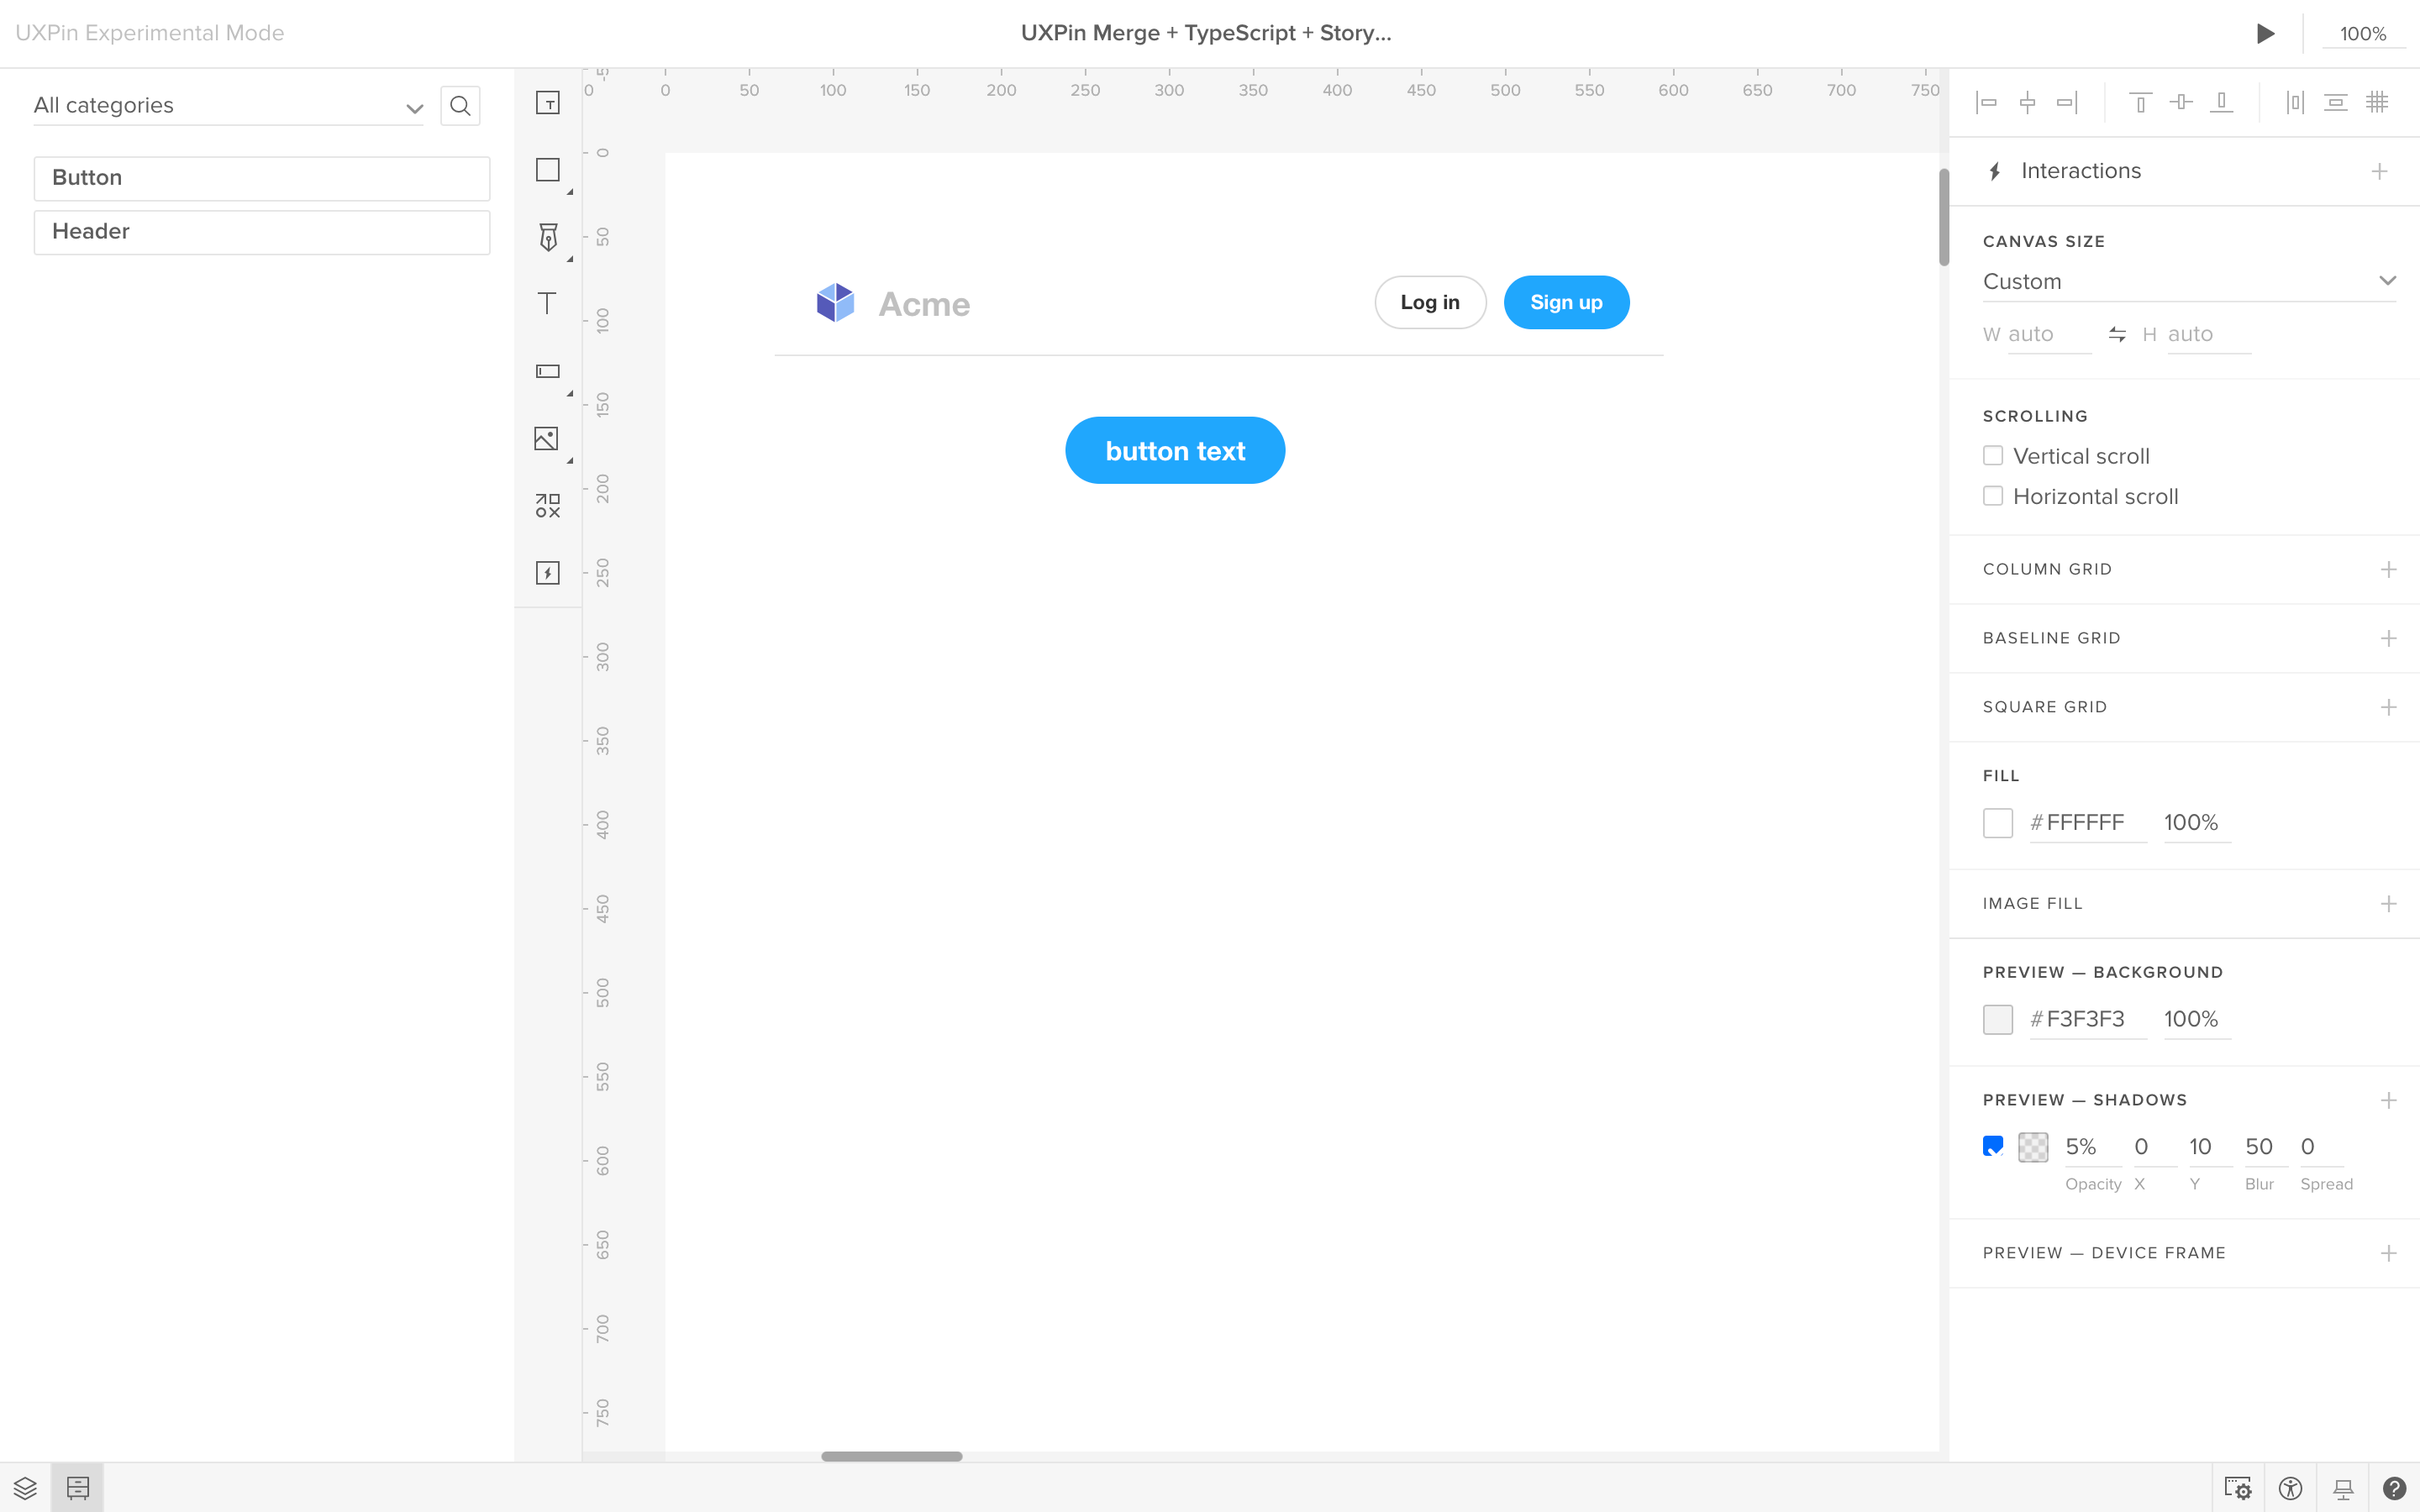Select the Image tool
2420x1512 pixels.
547,437
